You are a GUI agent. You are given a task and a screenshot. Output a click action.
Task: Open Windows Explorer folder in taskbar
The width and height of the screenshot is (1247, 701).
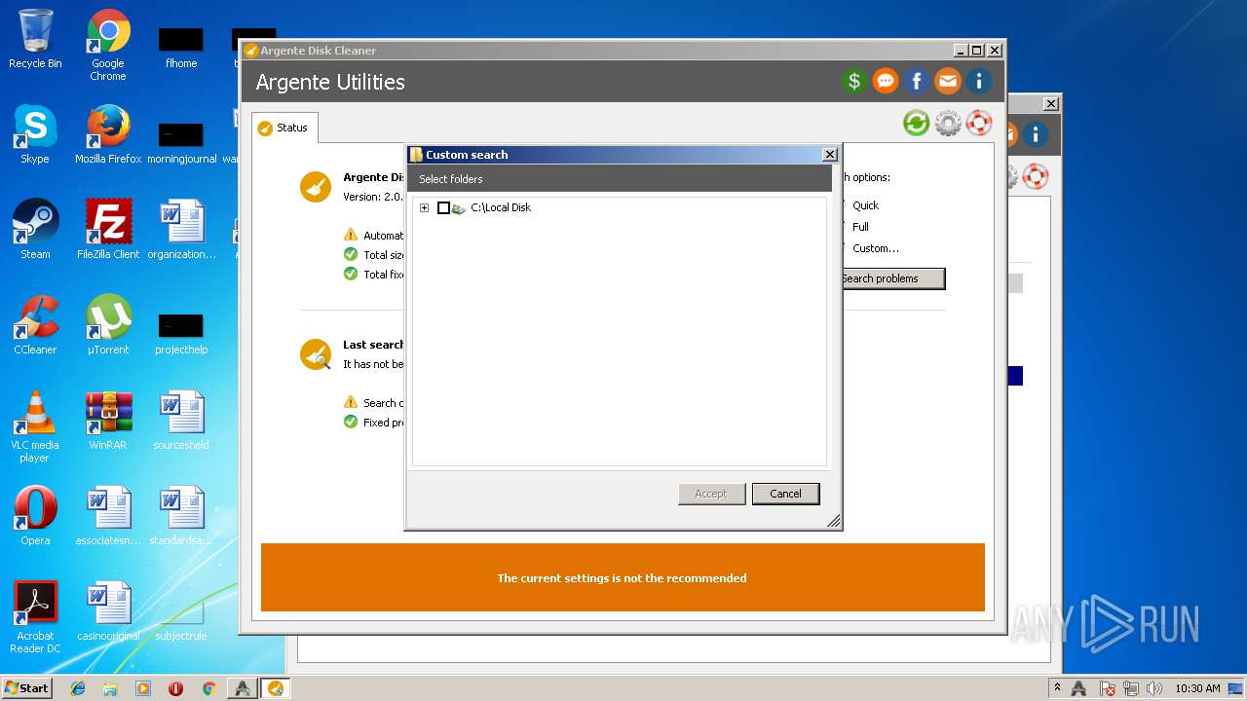pyautogui.click(x=110, y=688)
